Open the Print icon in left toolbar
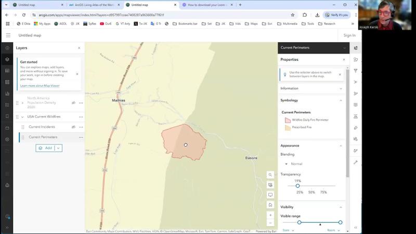Viewport: 416px width, 234px height. pyautogui.click(x=7, y=185)
